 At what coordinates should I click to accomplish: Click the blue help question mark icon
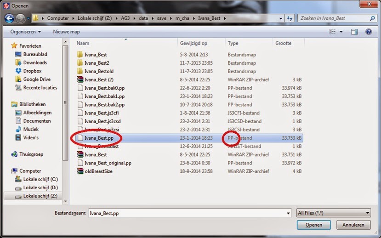coord(369,32)
